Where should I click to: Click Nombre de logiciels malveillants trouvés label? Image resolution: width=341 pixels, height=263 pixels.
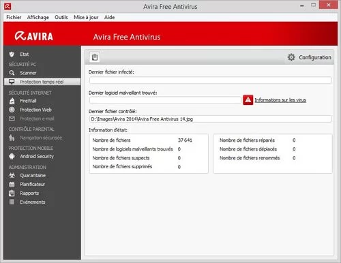[x=132, y=149]
